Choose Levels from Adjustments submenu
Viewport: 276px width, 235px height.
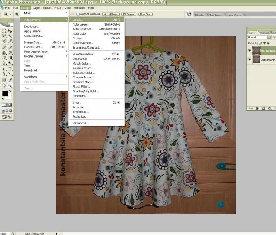(x=96, y=20)
